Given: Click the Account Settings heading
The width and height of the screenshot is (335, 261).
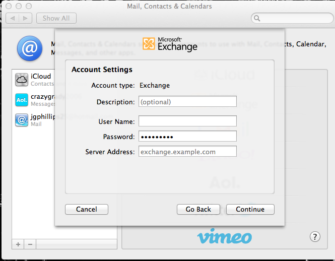Looking at the screenshot, I should pos(102,70).
